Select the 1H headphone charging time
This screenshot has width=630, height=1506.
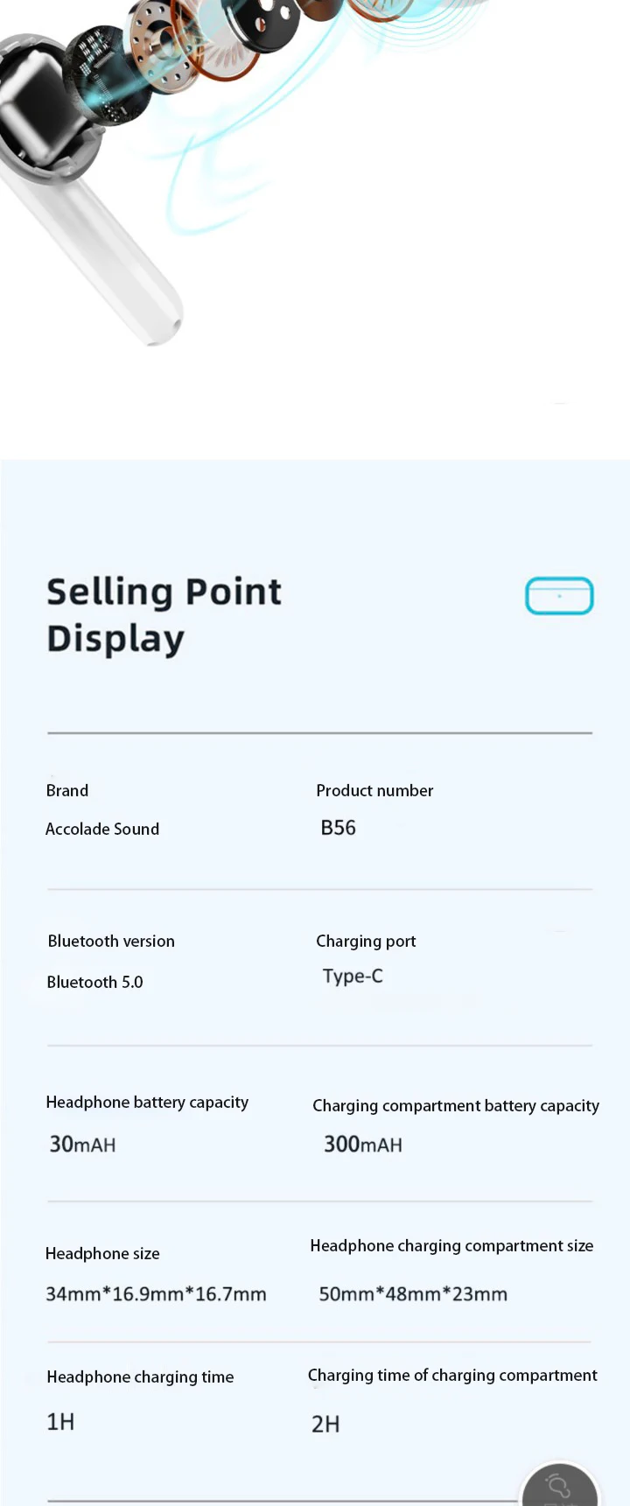pos(60,1421)
